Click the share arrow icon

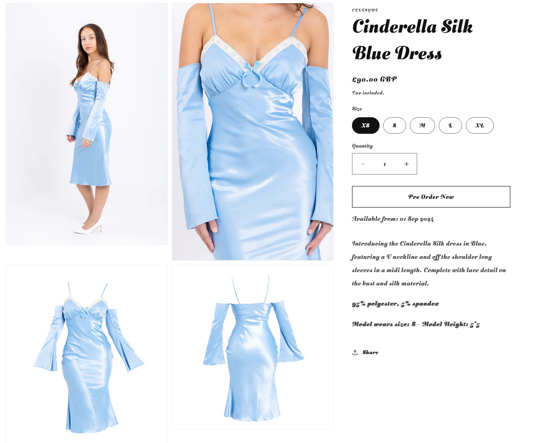(x=355, y=352)
